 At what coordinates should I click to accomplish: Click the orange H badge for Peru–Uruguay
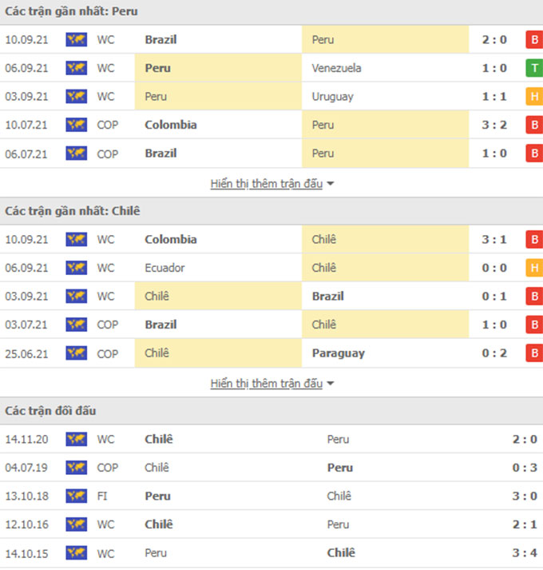click(x=533, y=97)
